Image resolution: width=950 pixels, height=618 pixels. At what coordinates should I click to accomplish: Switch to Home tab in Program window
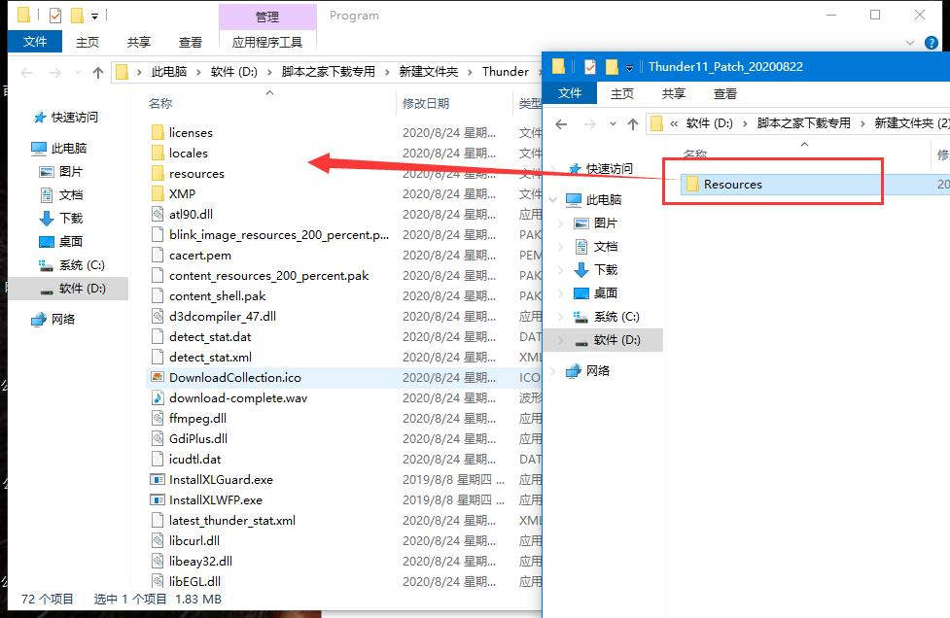point(88,42)
